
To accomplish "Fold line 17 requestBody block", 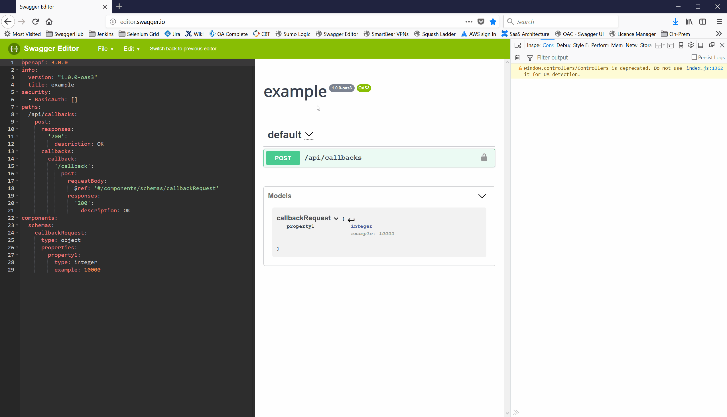I will coord(17,181).
